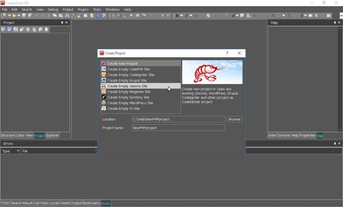Toggle the Italic formatting button
Viewport: 343px width, 207px height.
pos(187,16)
